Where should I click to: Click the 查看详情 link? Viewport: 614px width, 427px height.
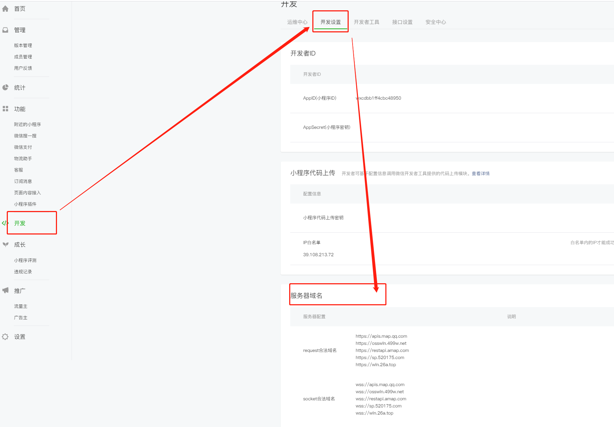point(480,174)
